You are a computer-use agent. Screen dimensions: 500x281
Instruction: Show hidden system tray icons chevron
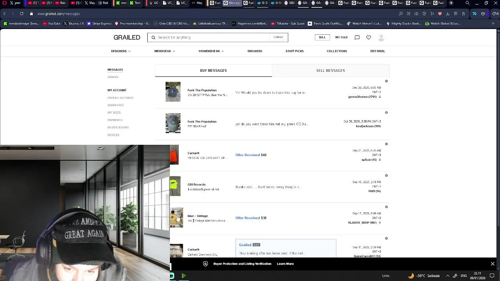point(448,276)
